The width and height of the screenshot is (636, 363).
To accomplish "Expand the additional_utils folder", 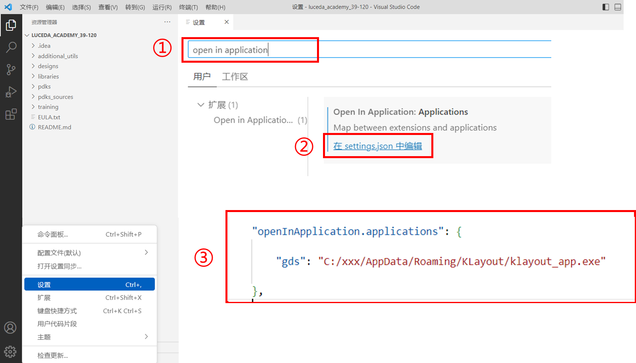I will click(33, 56).
